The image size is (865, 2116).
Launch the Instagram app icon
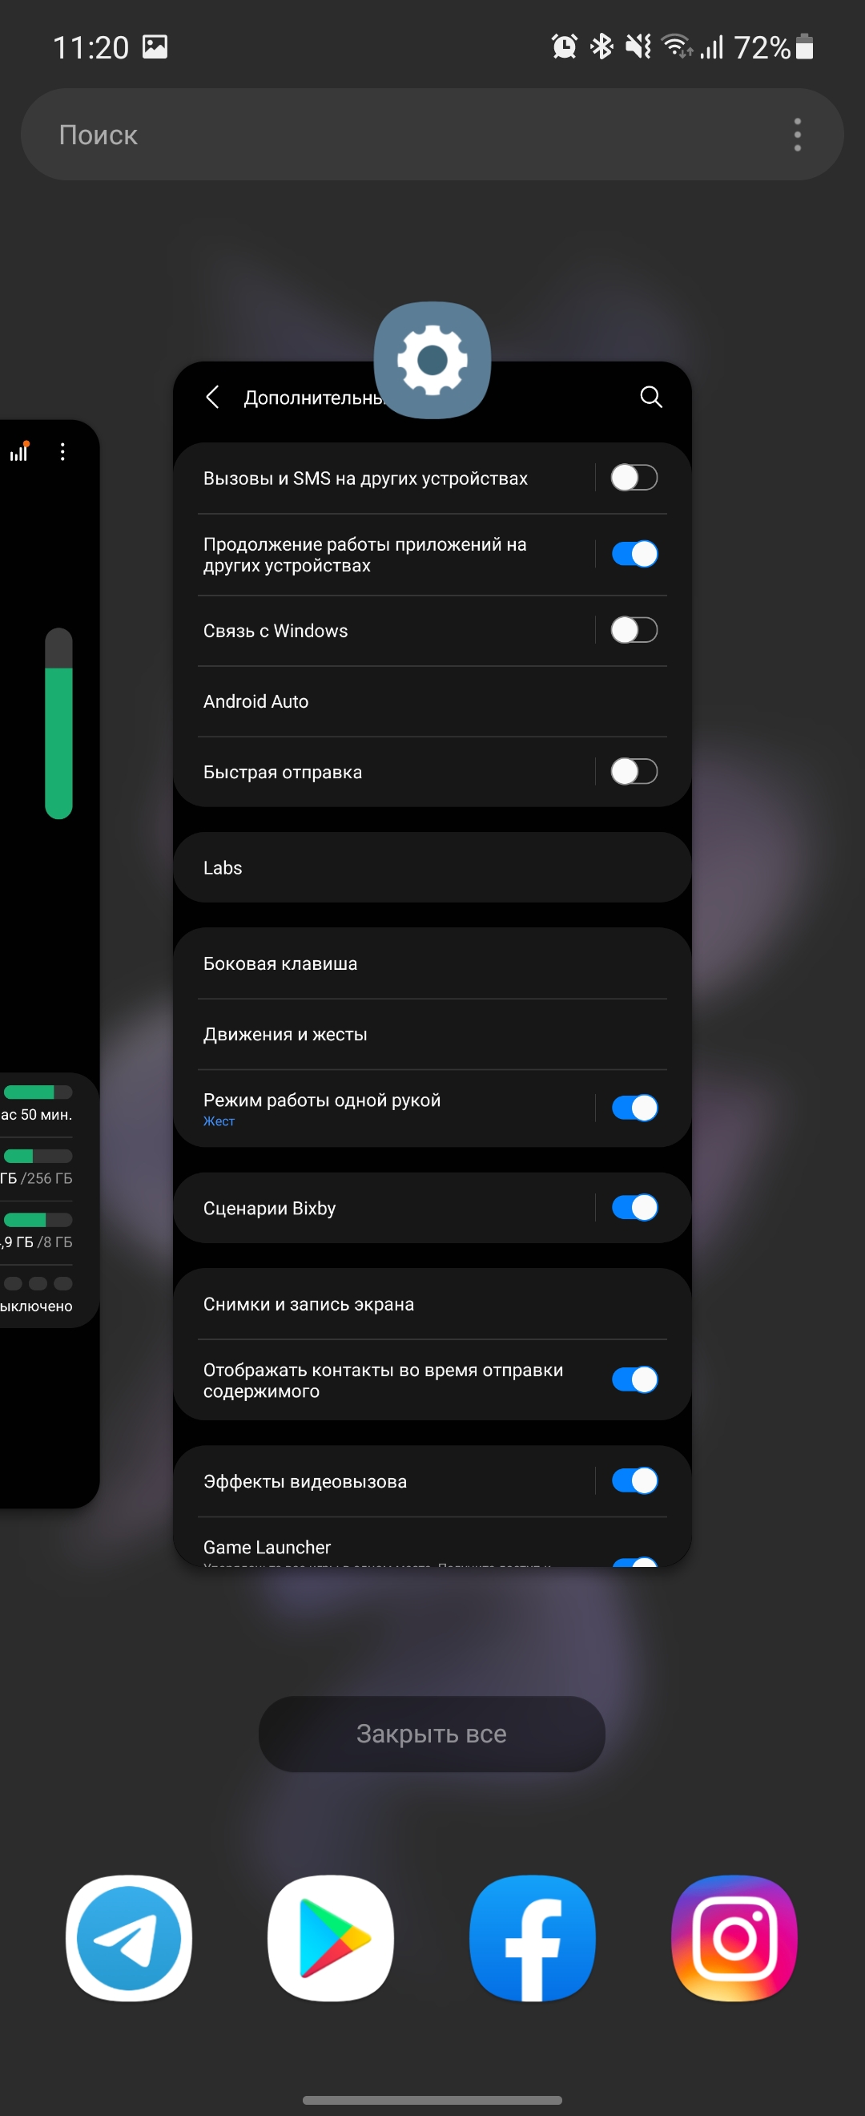coord(734,1938)
